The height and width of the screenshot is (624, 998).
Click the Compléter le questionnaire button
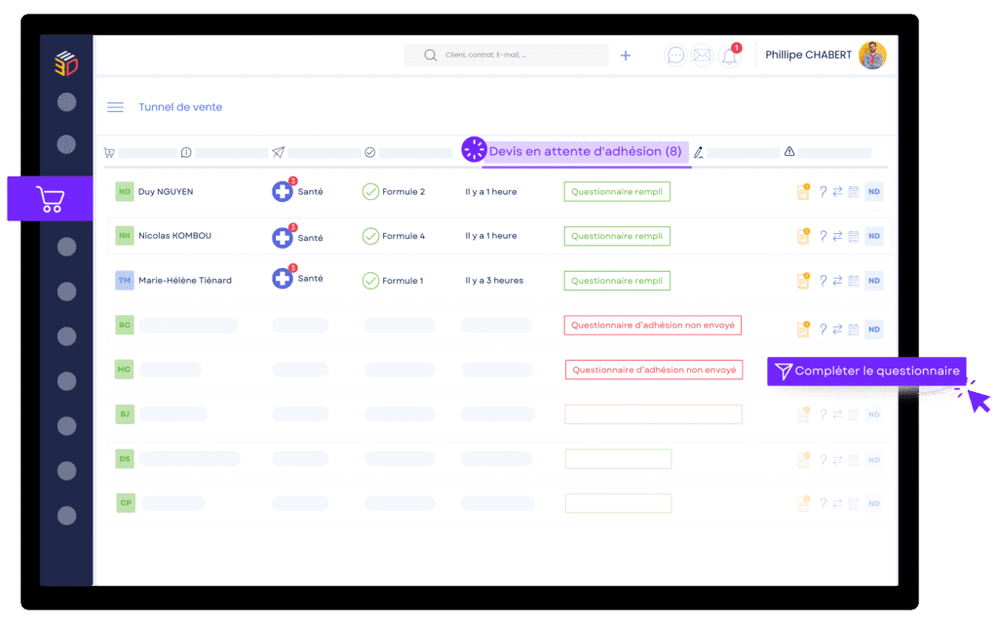point(865,370)
